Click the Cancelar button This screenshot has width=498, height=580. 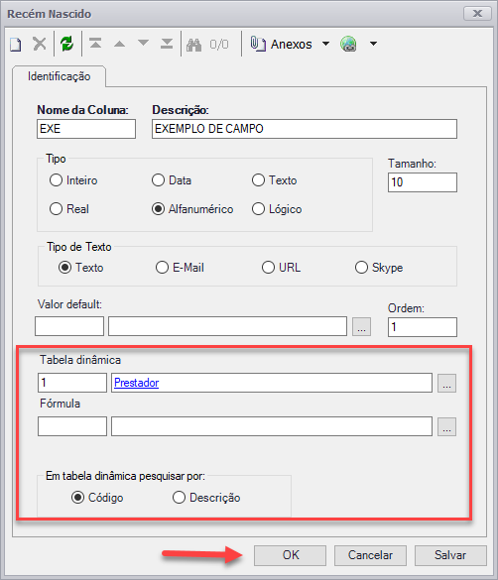tap(370, 555)
